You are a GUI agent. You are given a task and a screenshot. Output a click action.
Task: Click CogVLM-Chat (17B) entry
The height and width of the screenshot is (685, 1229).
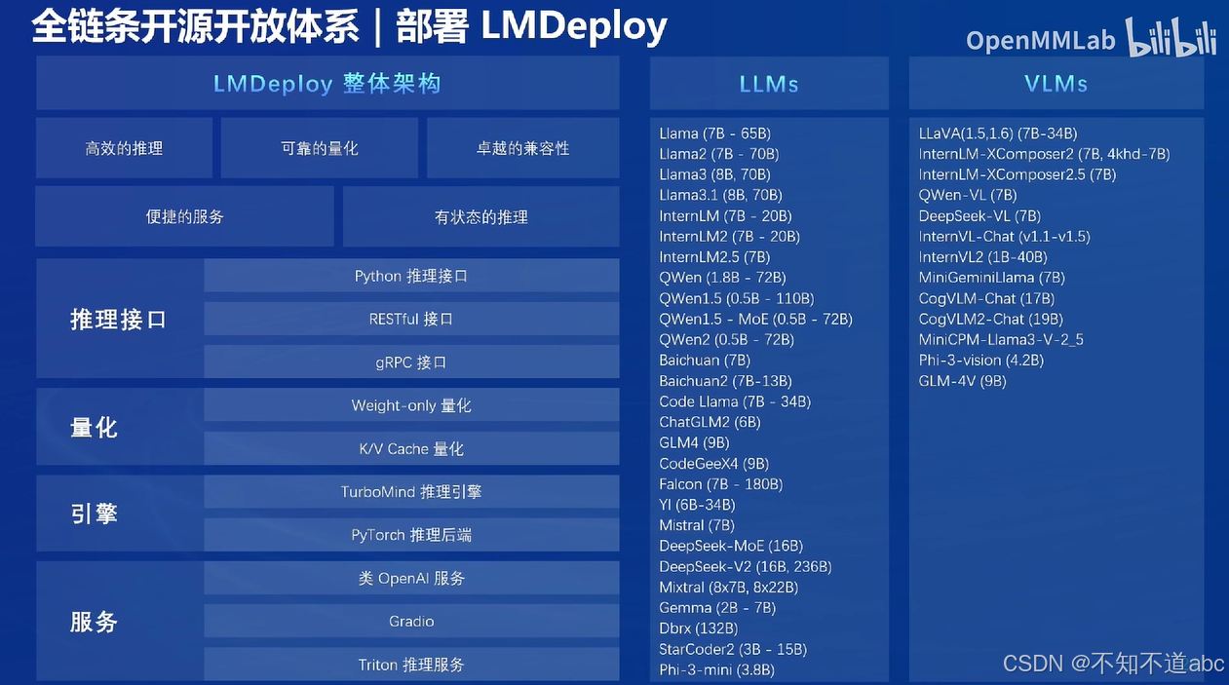(x=986, y=298)
